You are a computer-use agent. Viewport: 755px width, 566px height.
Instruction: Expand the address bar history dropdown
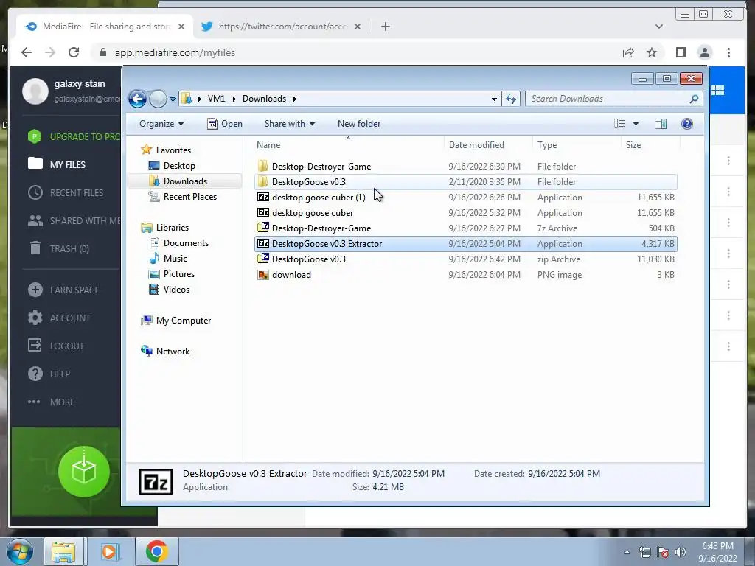tap(494, 99)
